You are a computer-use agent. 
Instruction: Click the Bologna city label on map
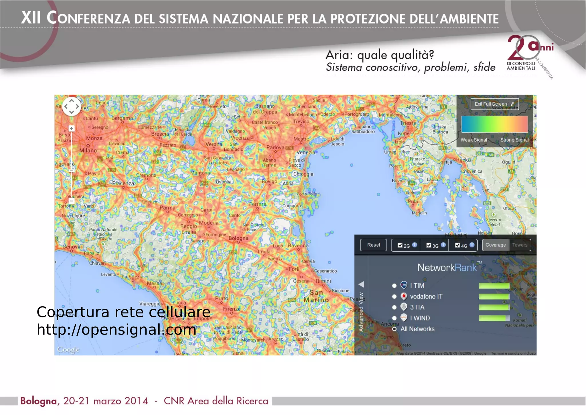click(238, 238)
